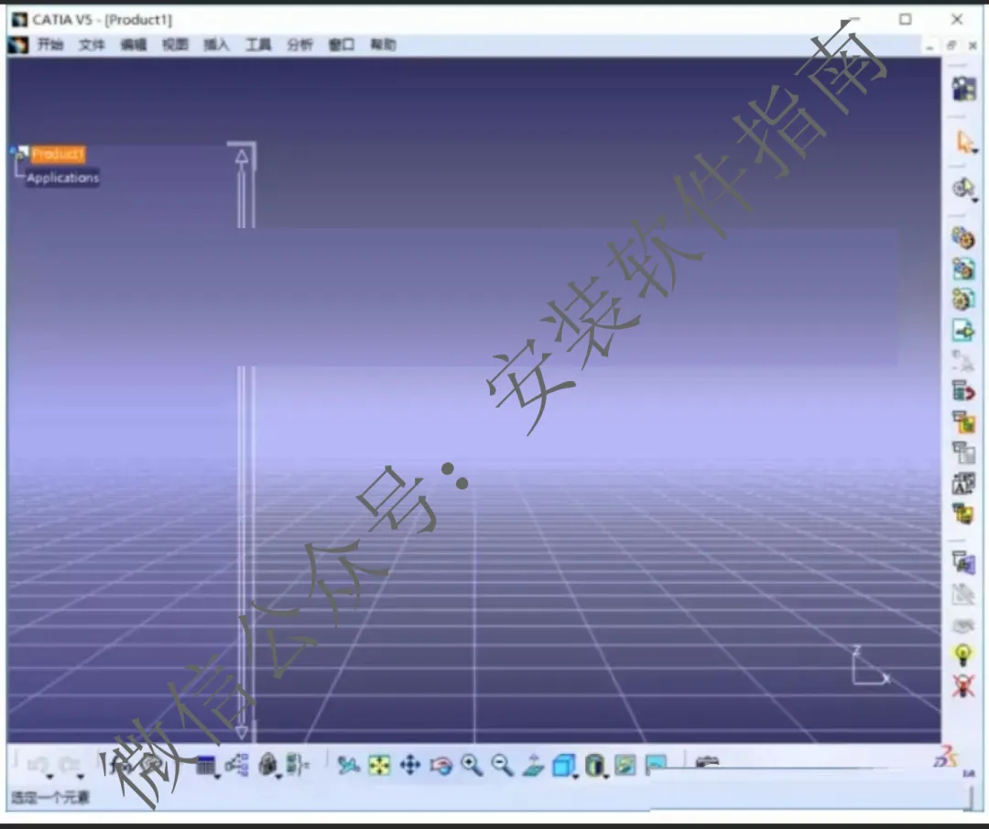Click the tree-structure icon in bottom toolbar
This screenshot has height=829, width=989.
click(237, 765)
